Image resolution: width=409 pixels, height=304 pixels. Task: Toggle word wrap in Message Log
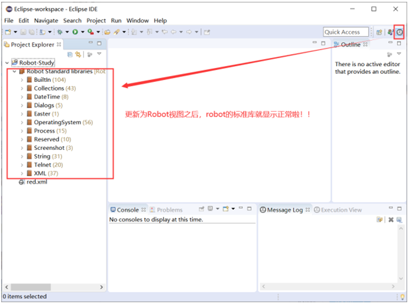pos(380,219)
